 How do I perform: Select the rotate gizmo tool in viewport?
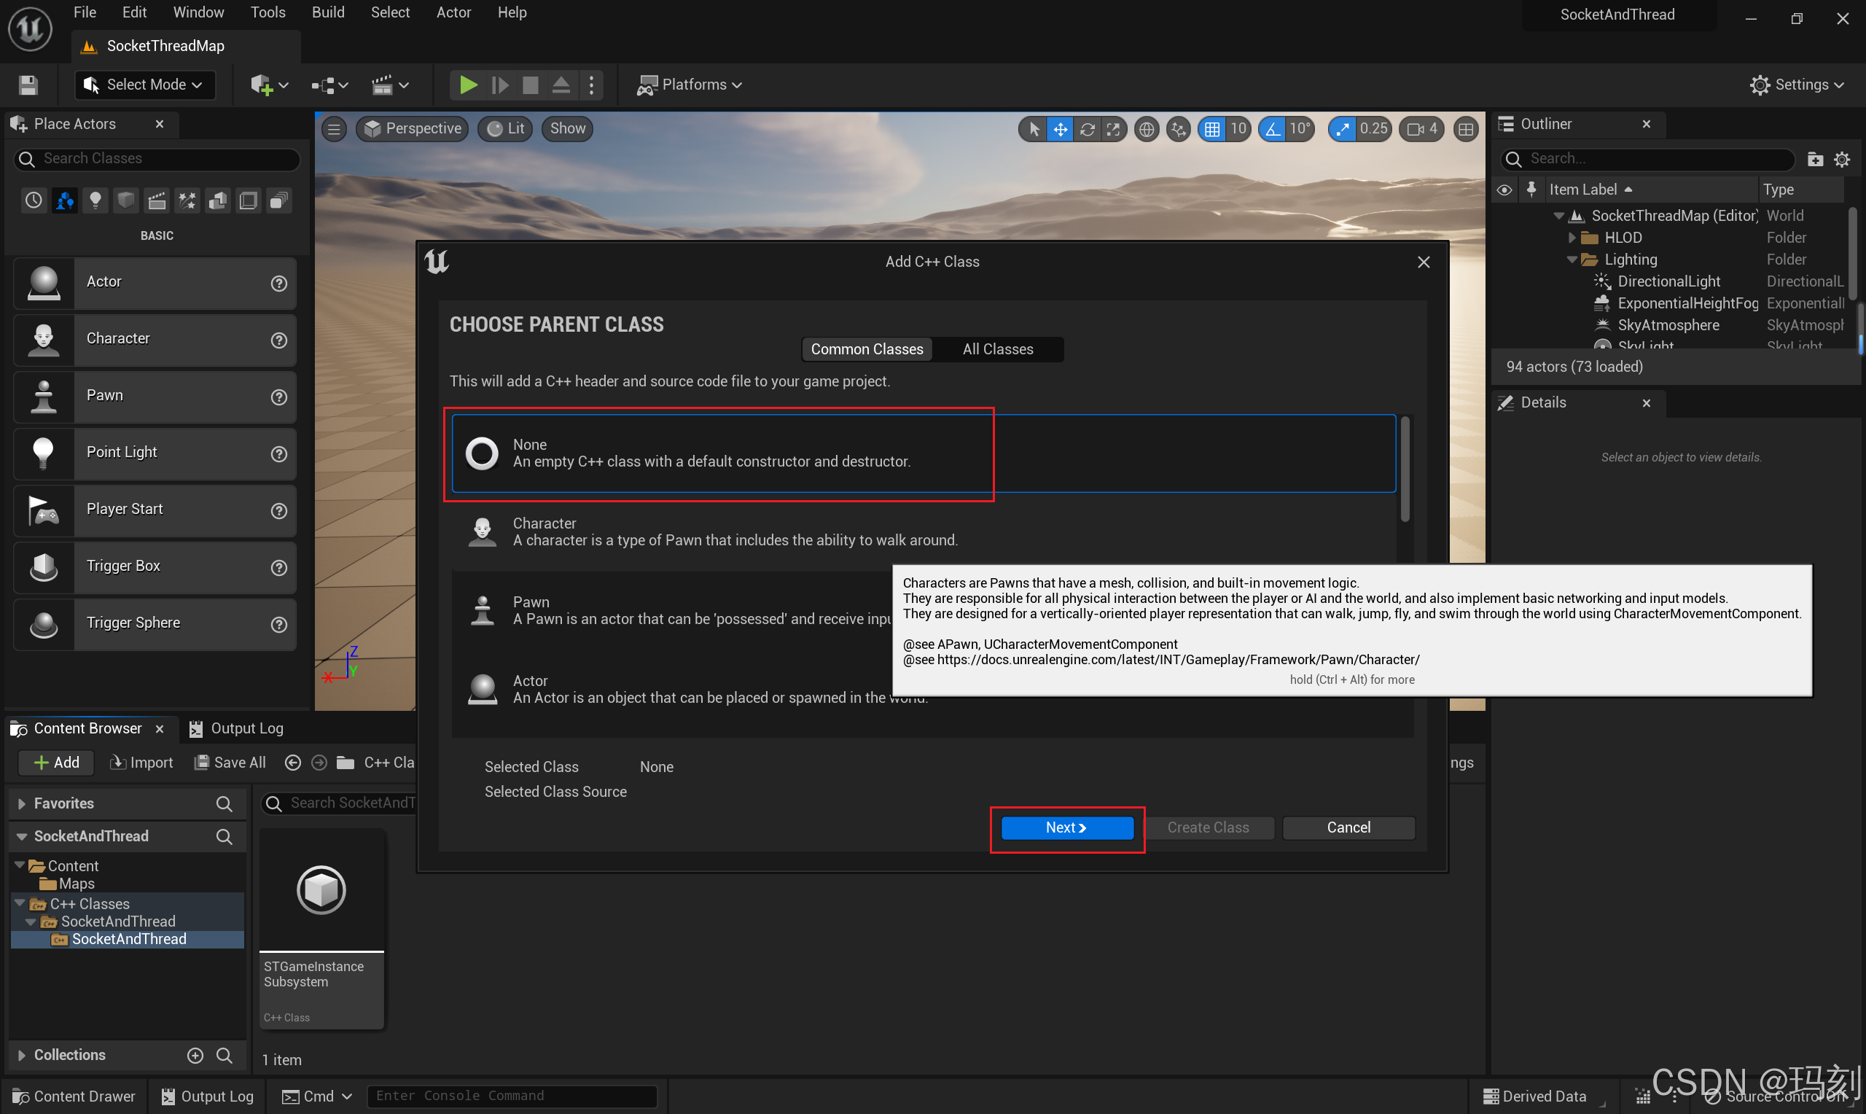[1087, 129]
